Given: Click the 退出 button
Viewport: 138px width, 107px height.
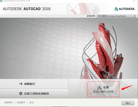Looking at the screenshot, I should click(x=128, y=103).
